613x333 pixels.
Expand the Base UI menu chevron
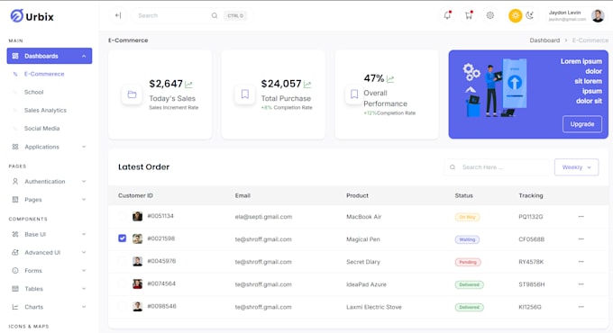(84, 234)
